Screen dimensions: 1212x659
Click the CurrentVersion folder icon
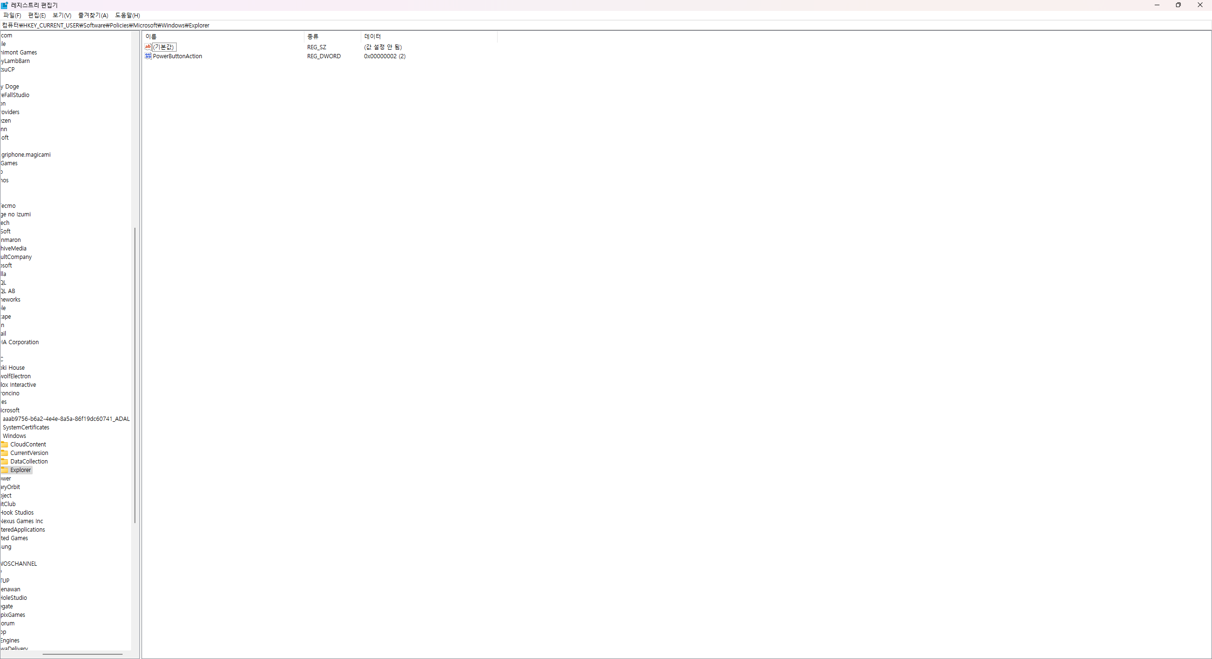5,453
